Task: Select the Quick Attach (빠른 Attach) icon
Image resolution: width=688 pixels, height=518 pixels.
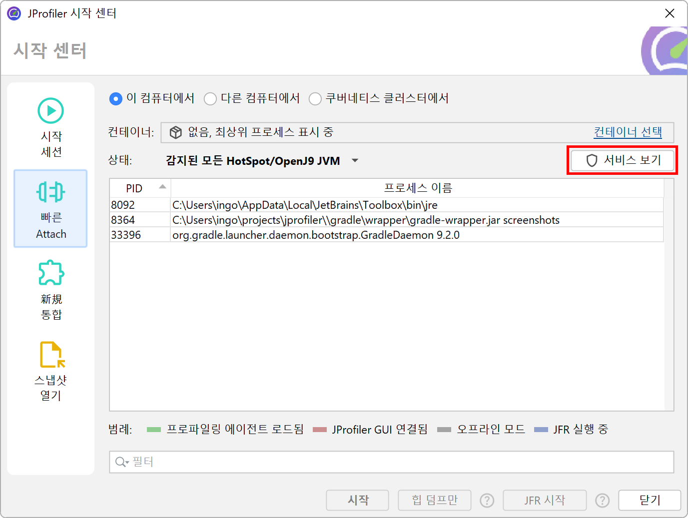Action: pos(50,192)
